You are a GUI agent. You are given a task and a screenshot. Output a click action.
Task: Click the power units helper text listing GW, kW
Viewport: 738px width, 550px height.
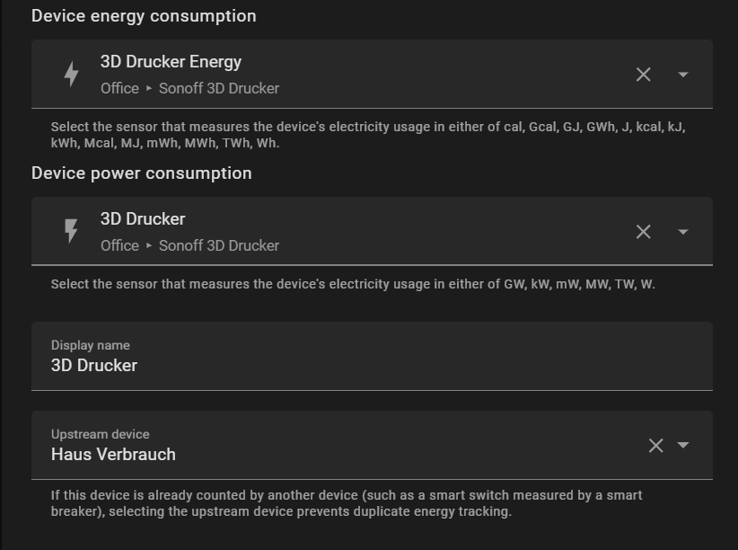[x=353, y=284]
